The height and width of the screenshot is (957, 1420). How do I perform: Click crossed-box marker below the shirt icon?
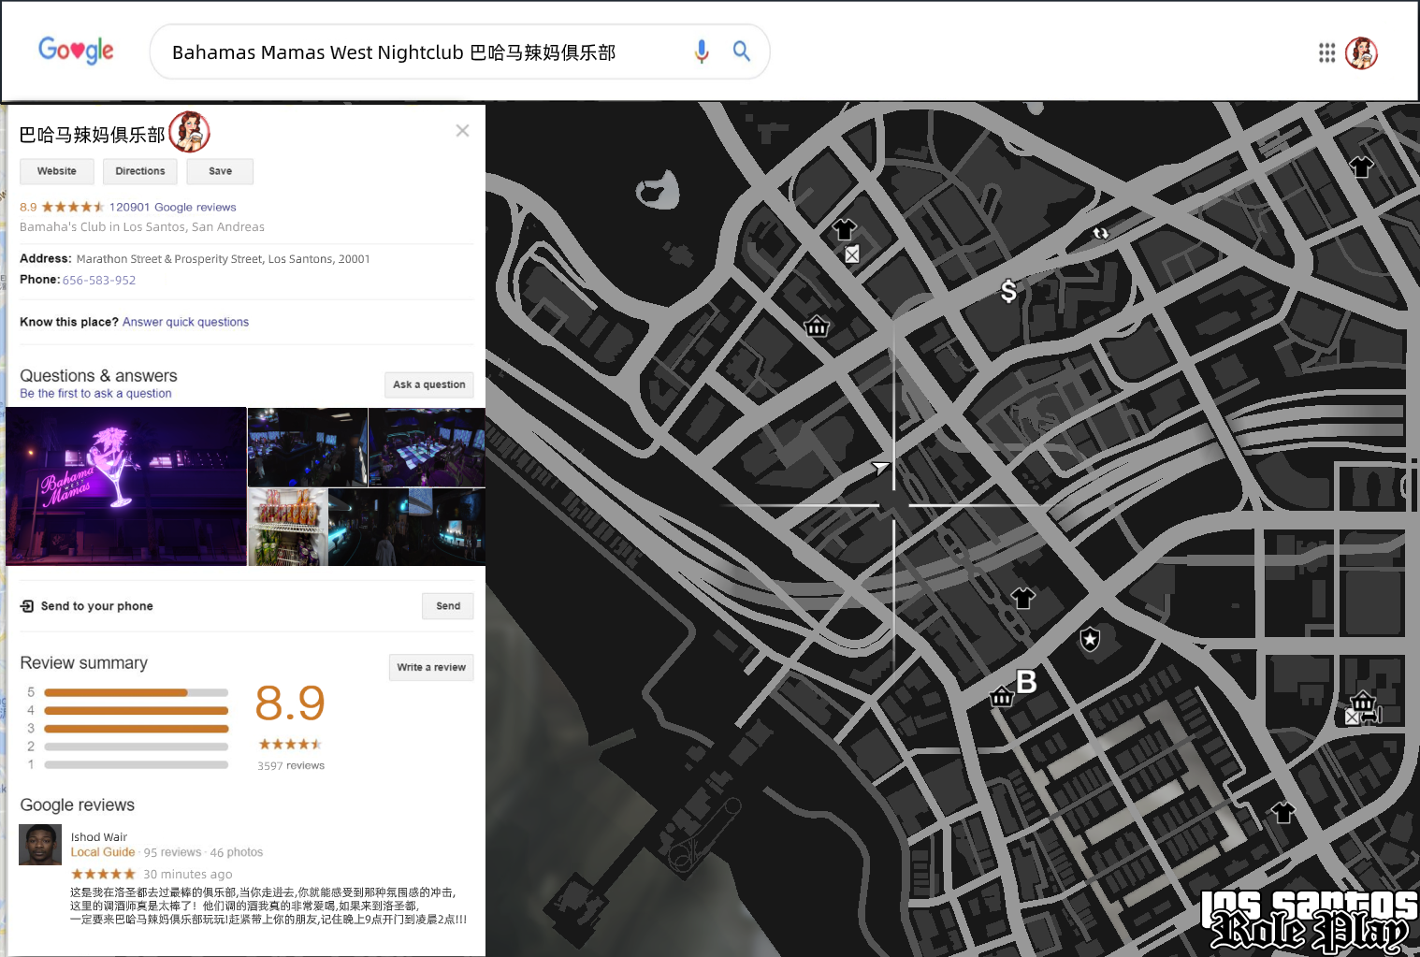point(852,254)
